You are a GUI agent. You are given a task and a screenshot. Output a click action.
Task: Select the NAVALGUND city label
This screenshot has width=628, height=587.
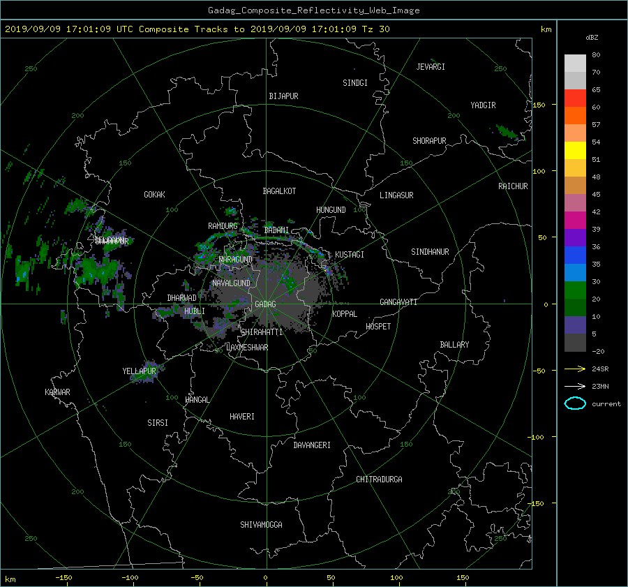click(231, 283)
